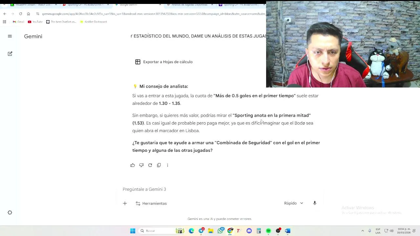Give a thumbs down to the response

tap(141, 165)
